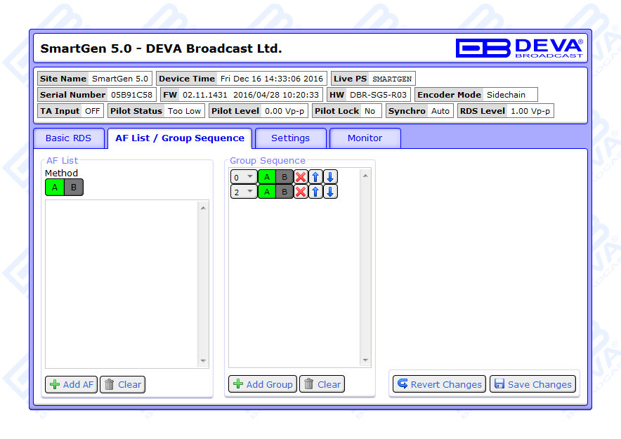Image resolution: width=621 pixels, height=439 pixels.
Task: Set group 2 row to version A
Action: [267, 192]
